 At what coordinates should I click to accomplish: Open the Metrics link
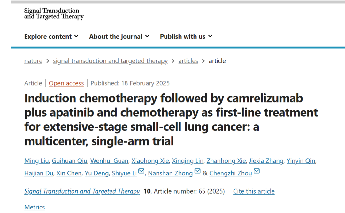click(x=34, y=207)
